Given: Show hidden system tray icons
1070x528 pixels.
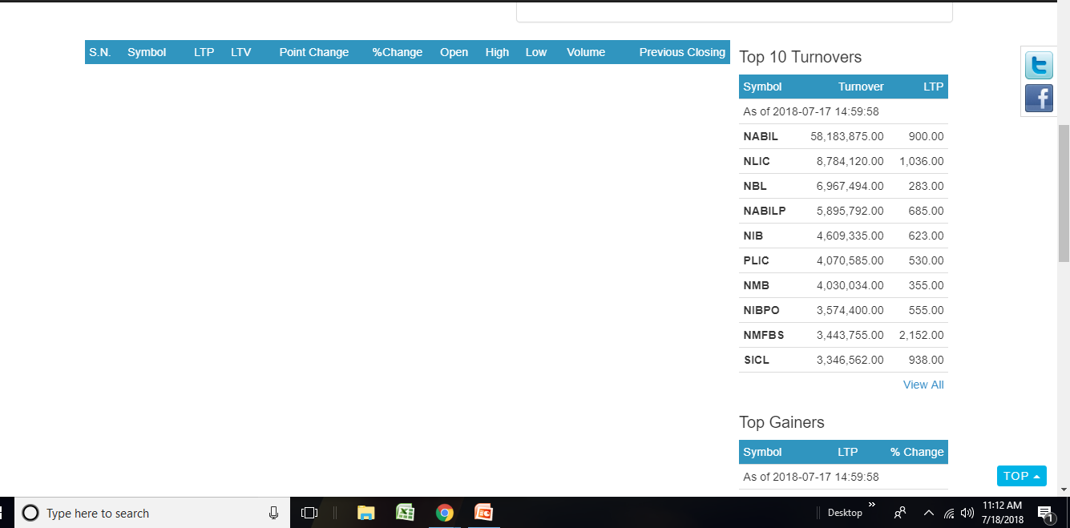Looking at the screenshot, I should (x=929, y=513).
